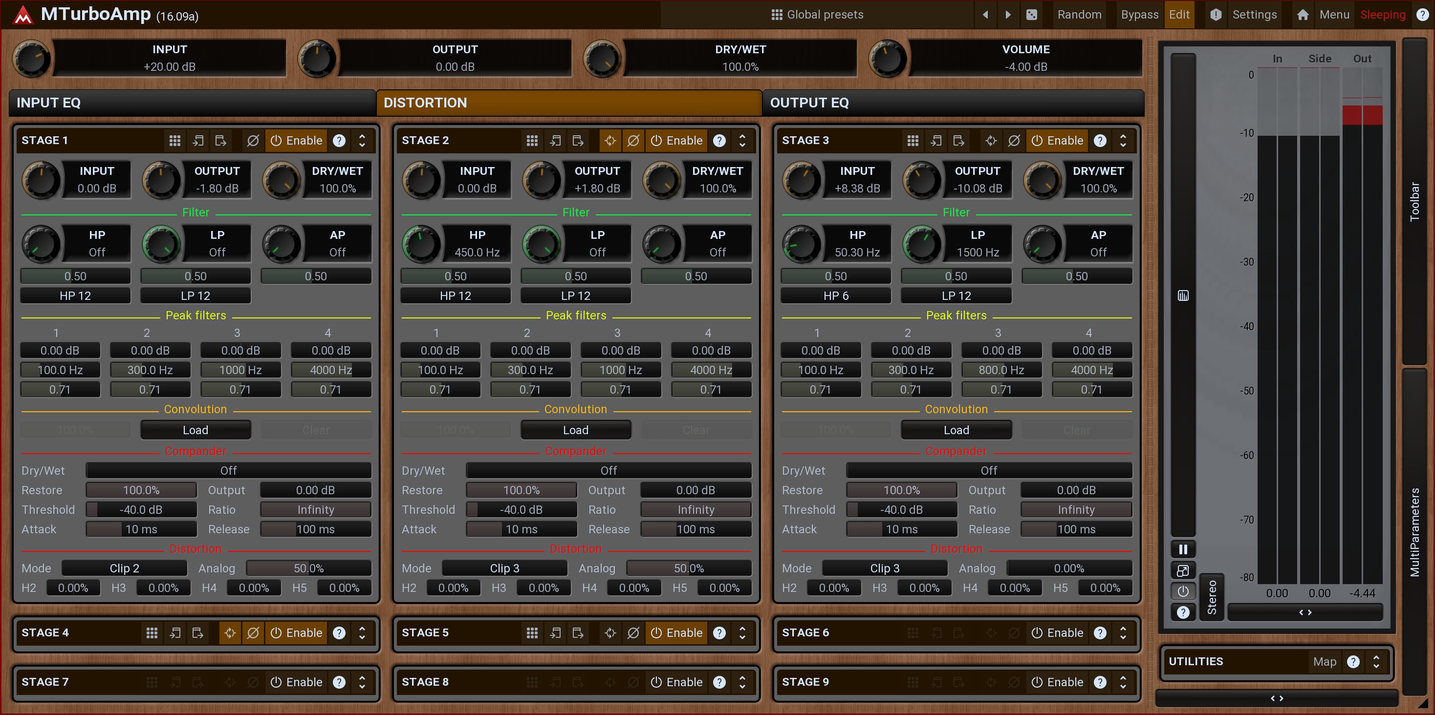Click the Random button

click(x=1080, y=15)
